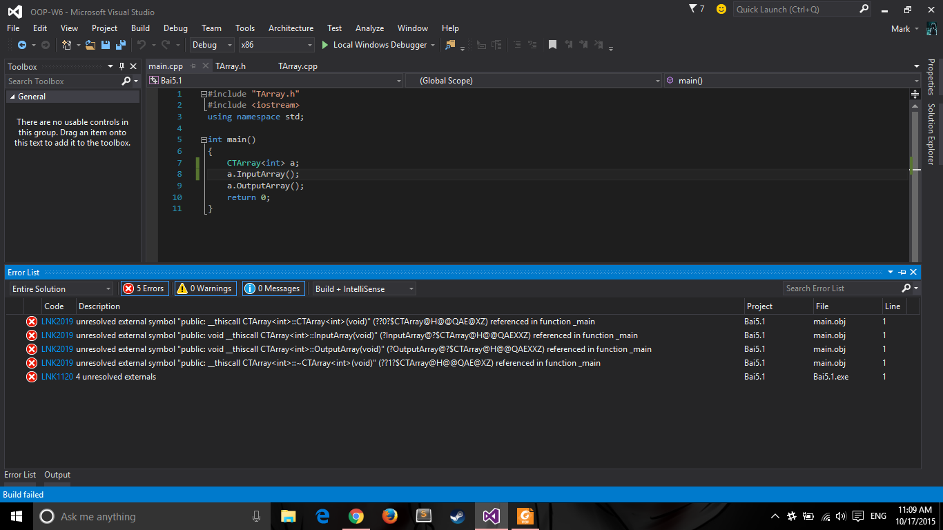This screenshot has height=530, width=943.
Task: Open the Debug configuration dropdown
Action: point(213,45)
